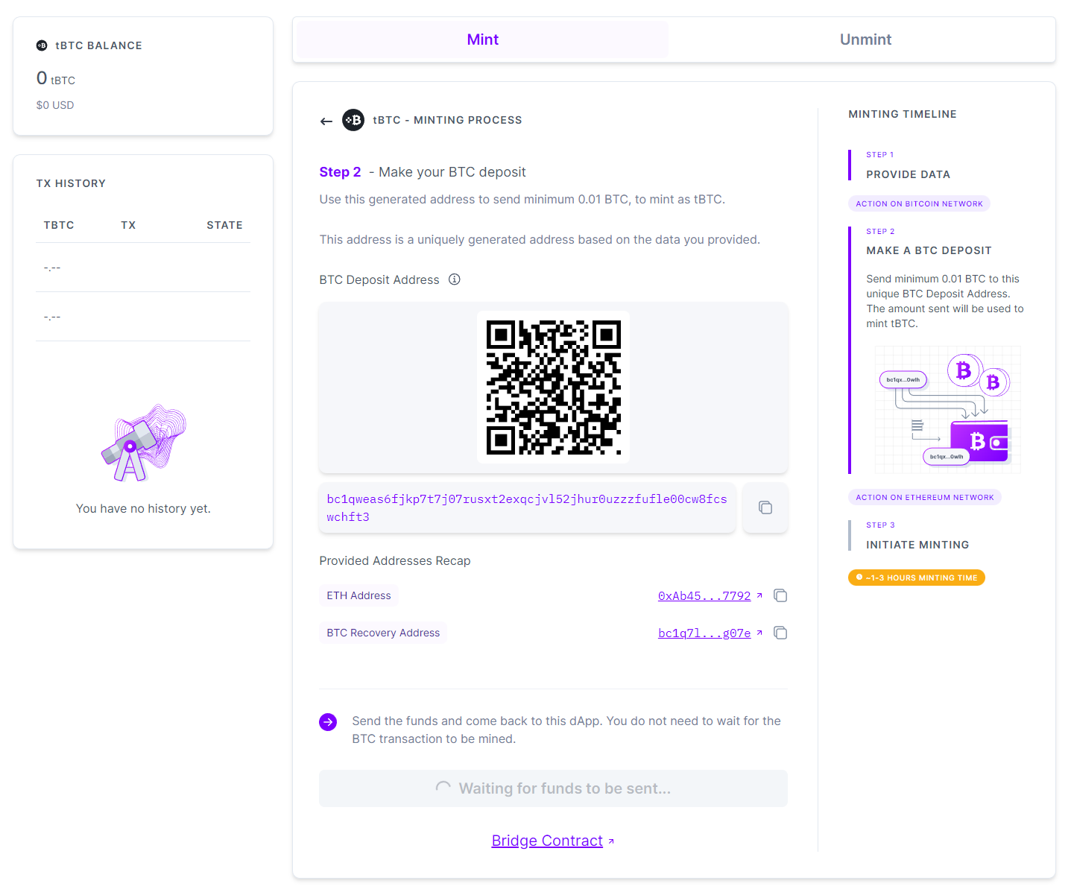Click the external link arrow after the recovery address
1071x892 pixels.
point(760,633)
